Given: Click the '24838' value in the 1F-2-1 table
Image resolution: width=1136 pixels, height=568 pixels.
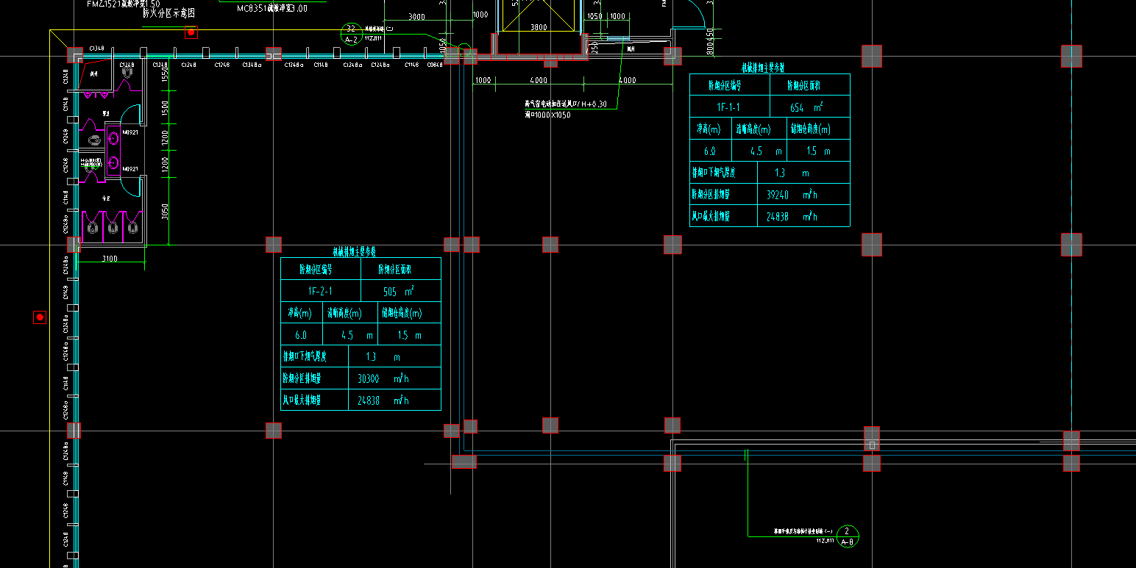Looking at the screenshot, I should (x=368, y=400).
